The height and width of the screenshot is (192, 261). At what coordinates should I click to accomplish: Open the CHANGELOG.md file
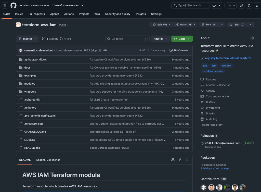[35, 132]
